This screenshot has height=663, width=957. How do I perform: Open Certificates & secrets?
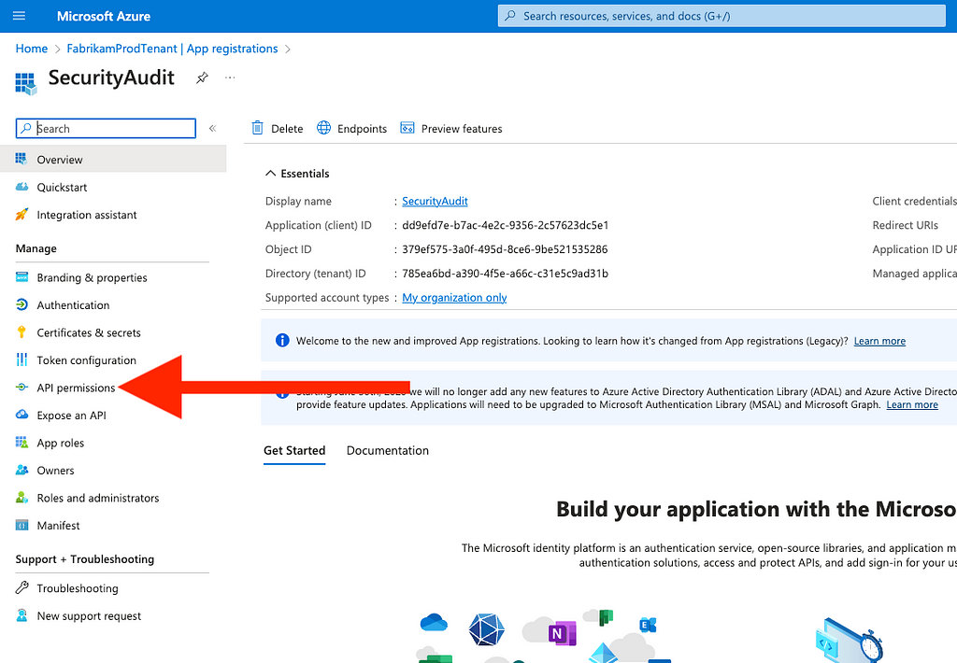pos(89,332)
